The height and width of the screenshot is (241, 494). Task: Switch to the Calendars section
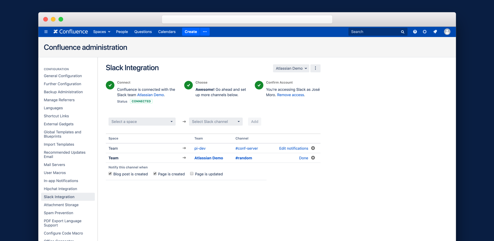click(167, 32)
